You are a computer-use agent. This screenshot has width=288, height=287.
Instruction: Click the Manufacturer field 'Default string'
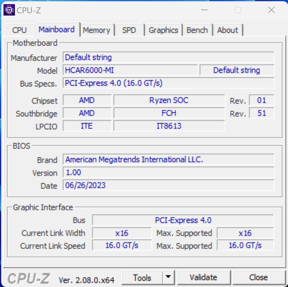click(x=168, y=57)
